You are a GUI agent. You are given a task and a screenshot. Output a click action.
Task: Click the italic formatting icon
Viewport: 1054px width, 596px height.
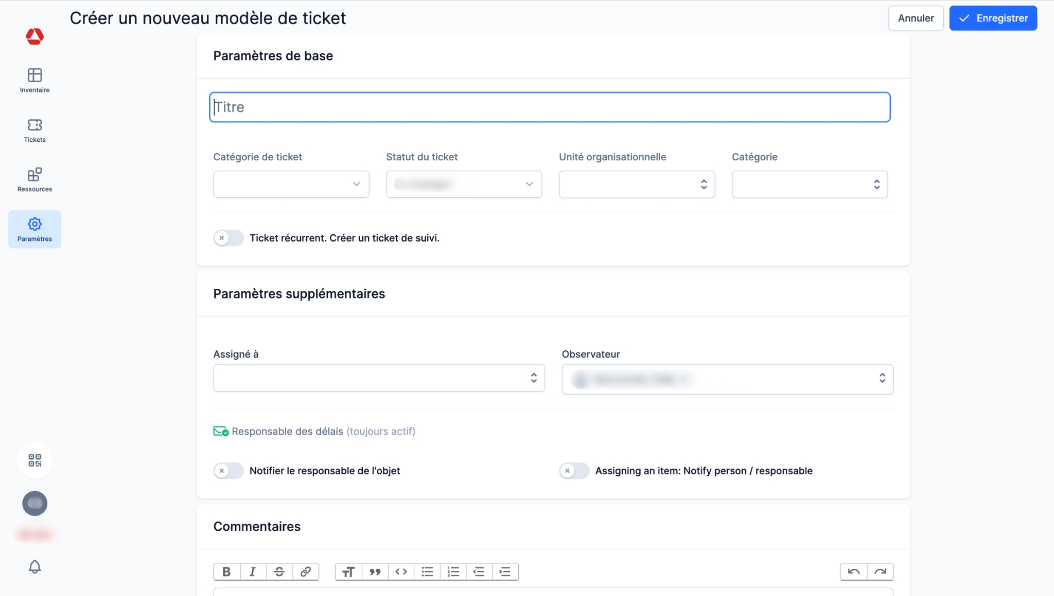tap(253, 572)
